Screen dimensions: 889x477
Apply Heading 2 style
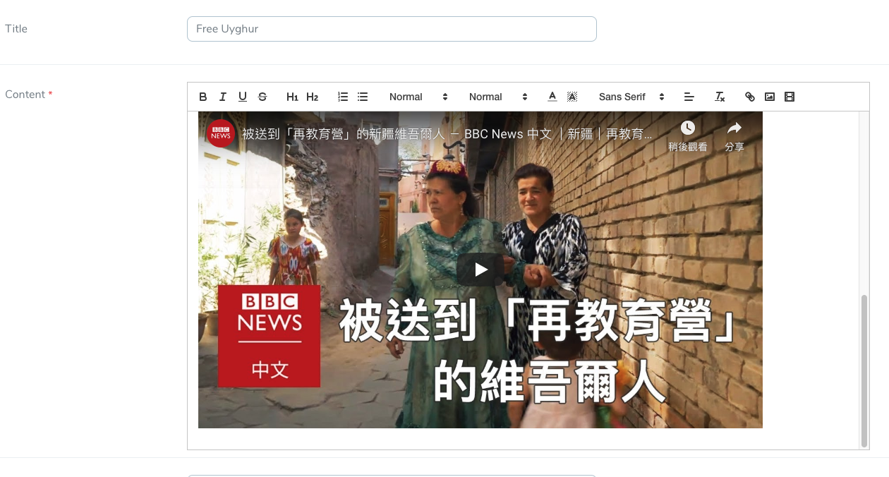312,97
